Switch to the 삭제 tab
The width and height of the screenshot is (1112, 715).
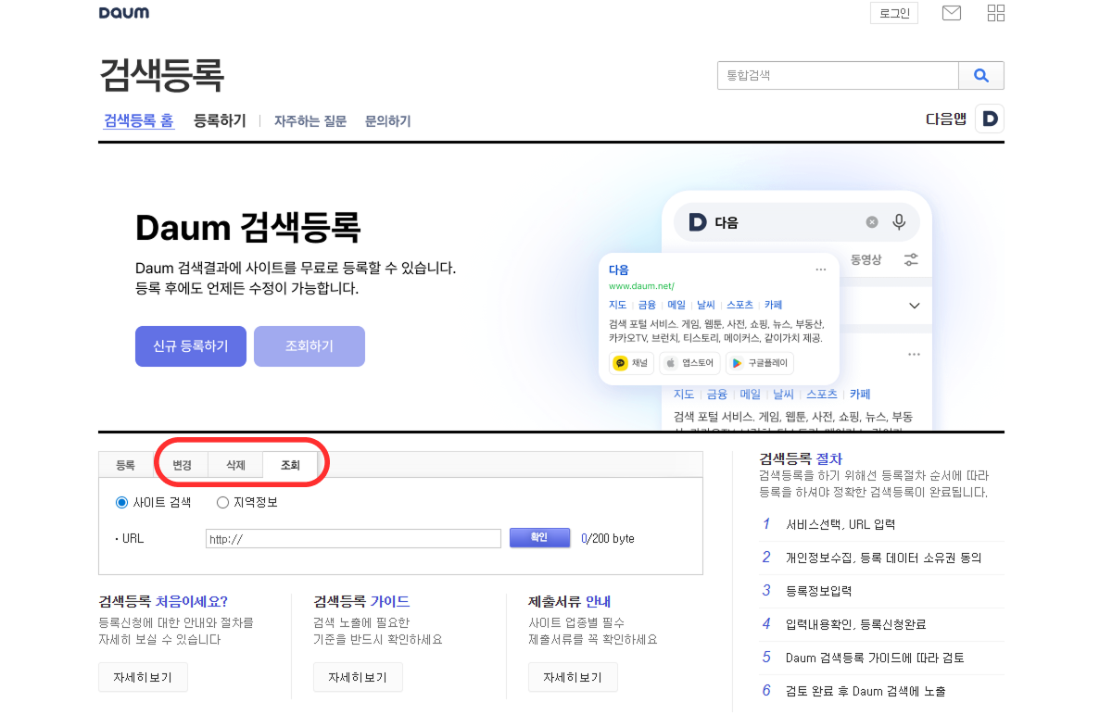[235, 465]
